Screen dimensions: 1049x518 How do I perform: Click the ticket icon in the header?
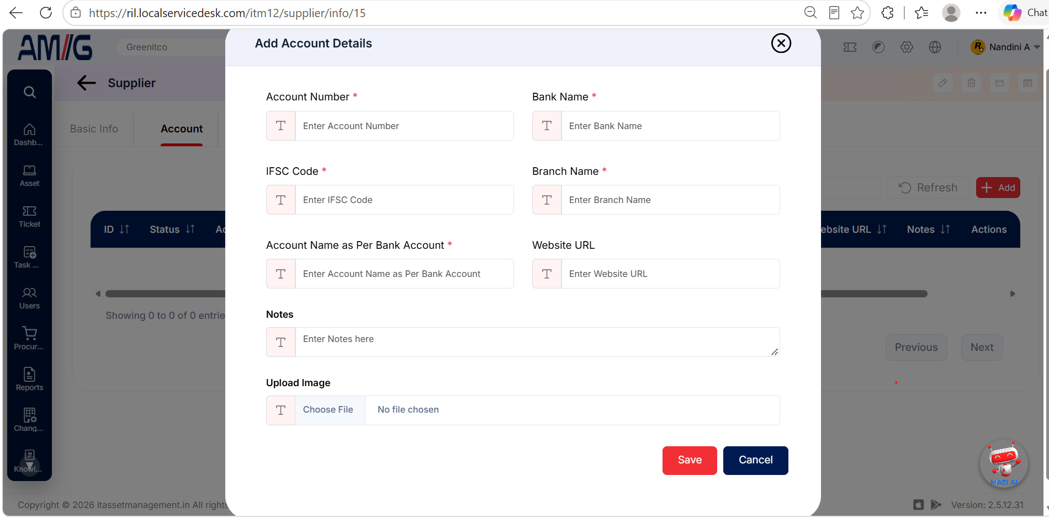coord(850,47)
